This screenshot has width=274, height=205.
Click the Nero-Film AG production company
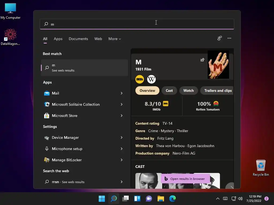pyautogui.click(x=184, y=153)
